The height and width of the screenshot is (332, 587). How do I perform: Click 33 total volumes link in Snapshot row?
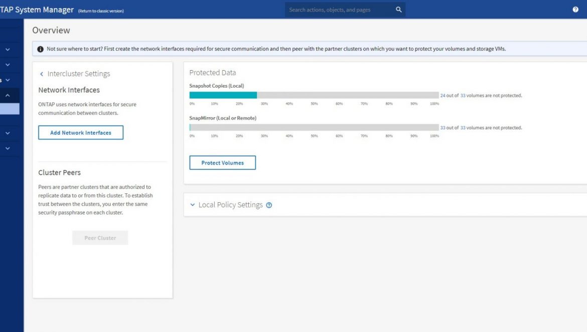463,96
